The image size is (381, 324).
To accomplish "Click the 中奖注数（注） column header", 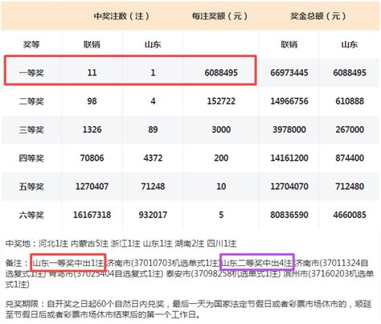I will coord(121,16).
